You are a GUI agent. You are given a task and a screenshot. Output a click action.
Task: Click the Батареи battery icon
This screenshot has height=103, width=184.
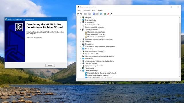[x=83, y=17]
